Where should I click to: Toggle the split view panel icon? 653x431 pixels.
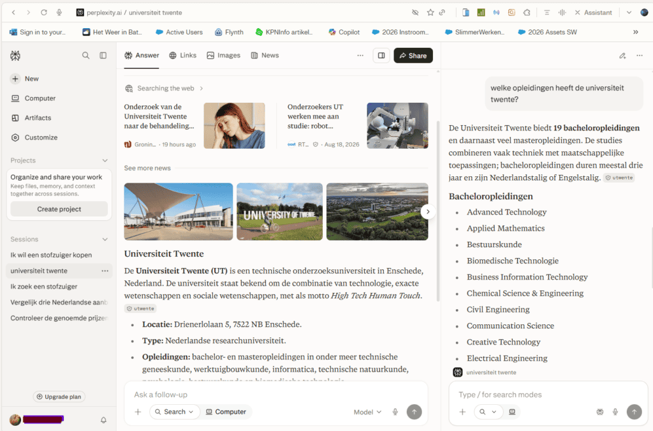[x=381, y=56]
